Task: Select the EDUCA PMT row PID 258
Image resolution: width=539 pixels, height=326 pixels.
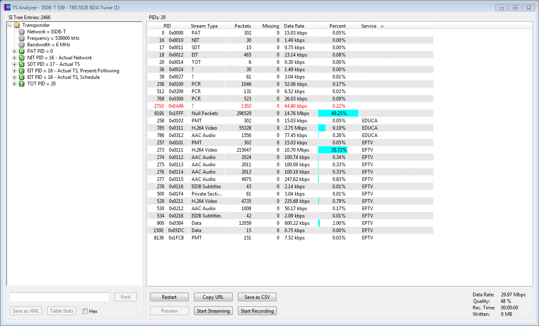Action: tap(290, 121)
